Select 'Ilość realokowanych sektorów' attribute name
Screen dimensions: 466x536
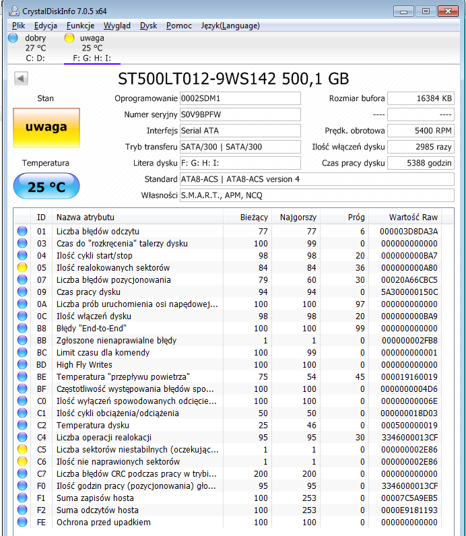113,267
